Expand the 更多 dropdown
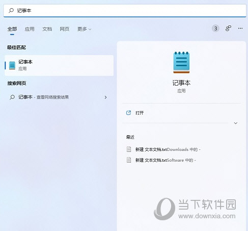Screen dimensions: 248x231 click(85, 29)
